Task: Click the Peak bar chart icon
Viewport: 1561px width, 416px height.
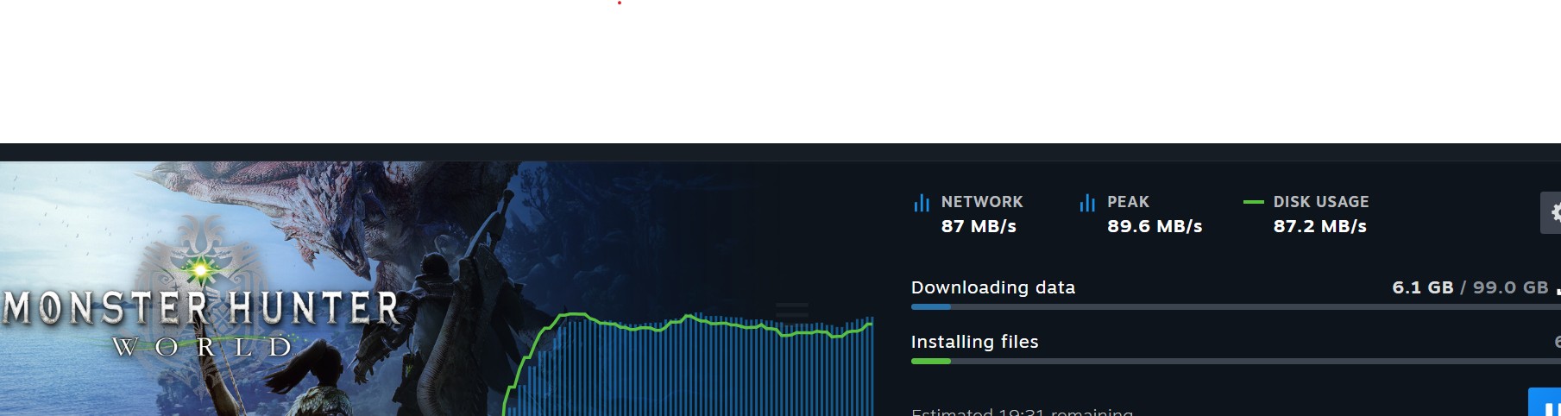Action: 1087,203
